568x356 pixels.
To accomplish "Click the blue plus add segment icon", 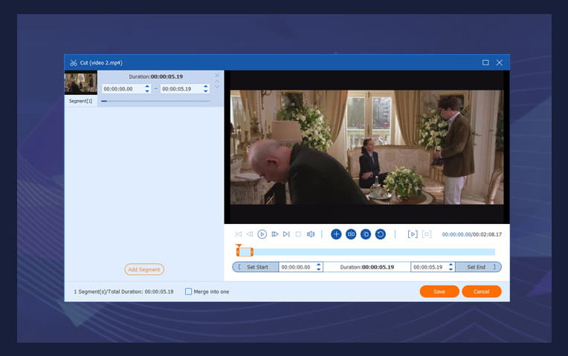I will (x=336, y=234).
